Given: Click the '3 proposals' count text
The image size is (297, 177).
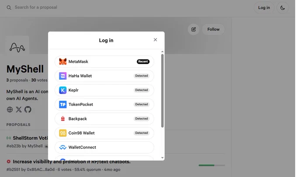Looking at the screenshot, I should [17, 80].
